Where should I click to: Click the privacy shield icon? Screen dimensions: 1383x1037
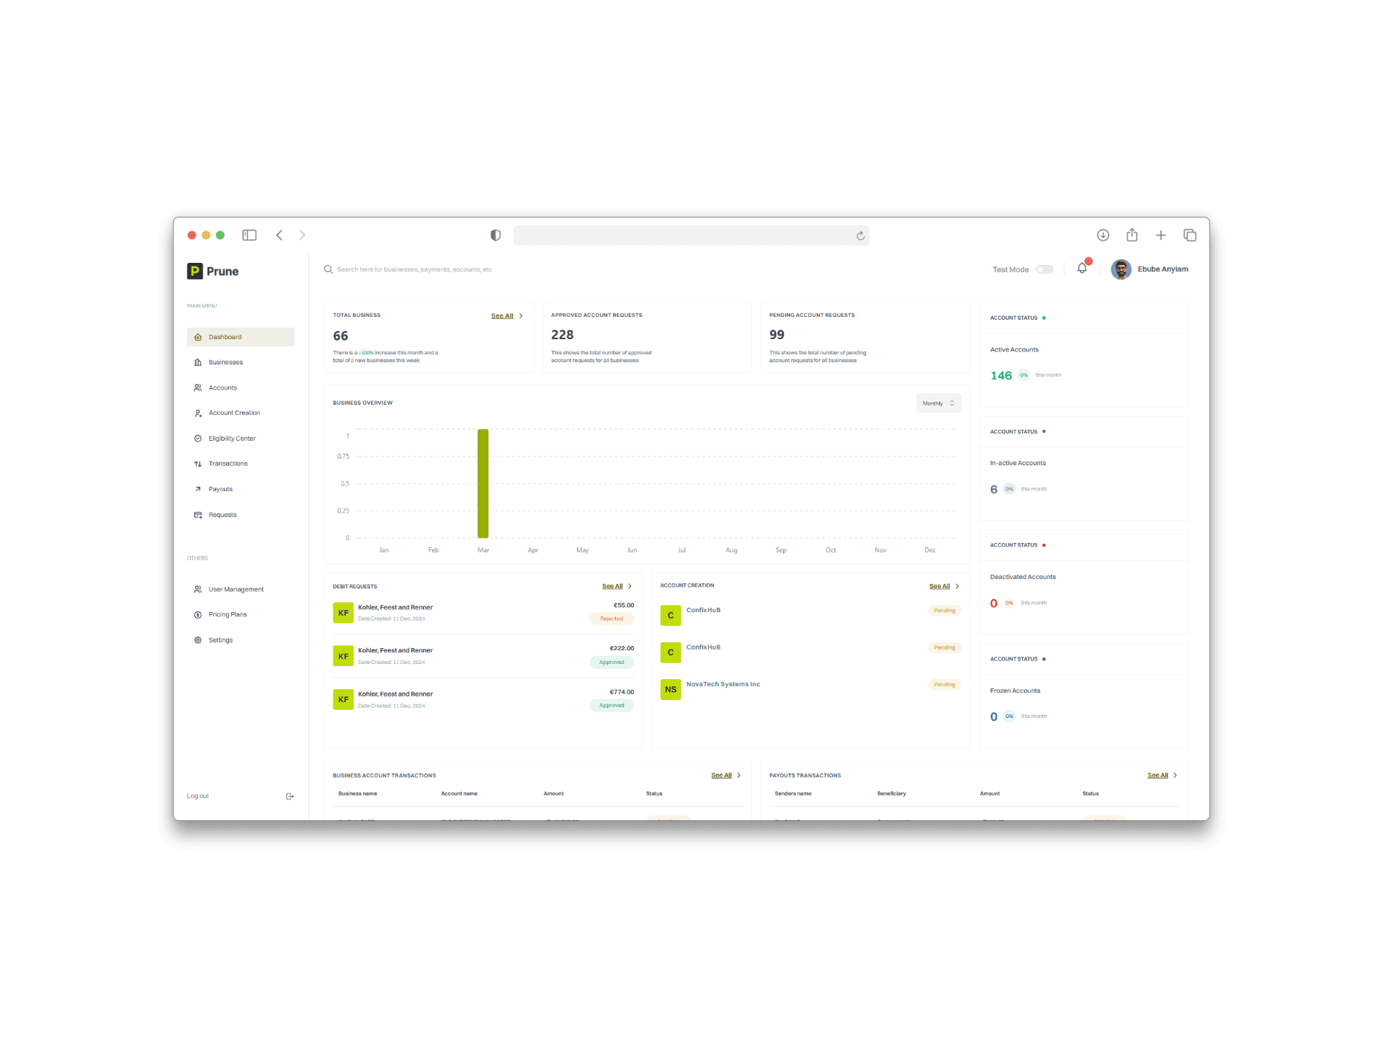click(496, 235)
